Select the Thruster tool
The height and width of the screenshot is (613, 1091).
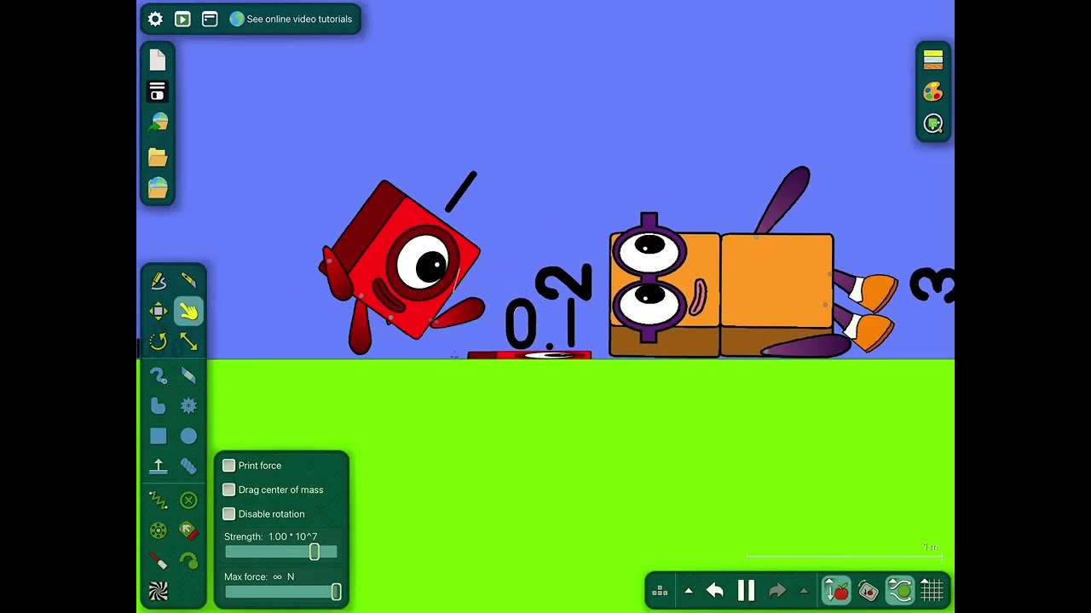(x=188, y=531)
